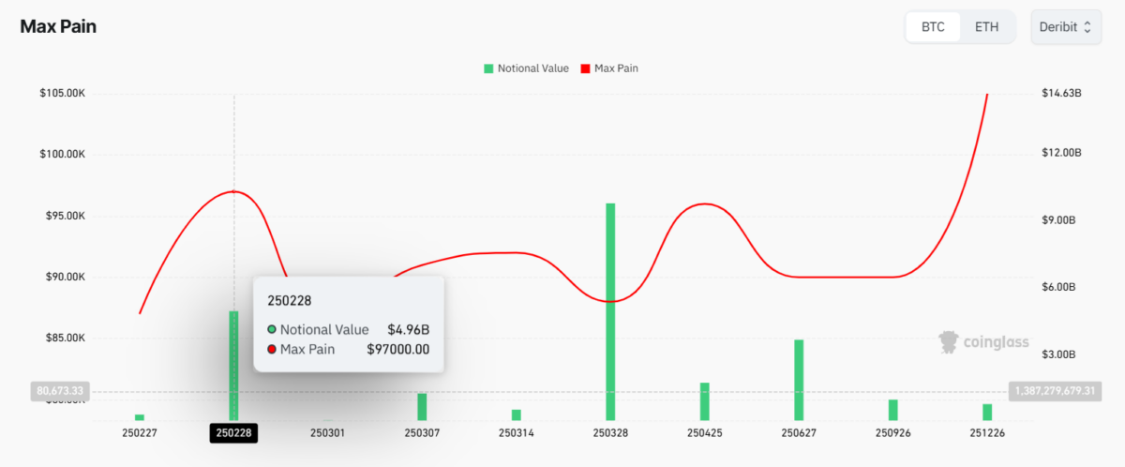Click the green dot in tooltip
1125x467 pixels.
coord(273,329)
